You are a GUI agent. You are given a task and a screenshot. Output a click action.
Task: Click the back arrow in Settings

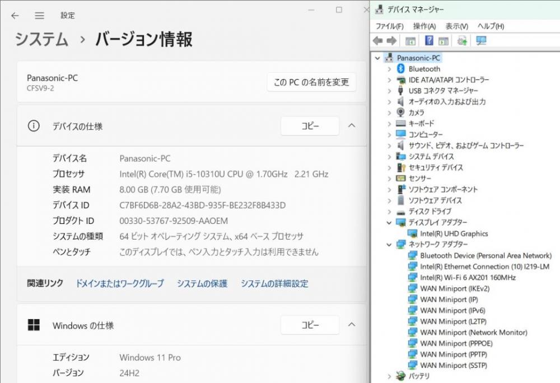coord(15,15)
